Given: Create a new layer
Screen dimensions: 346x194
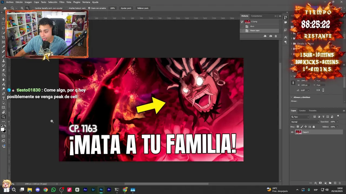Looking at the screenshot, I should (x=335, y=183).
